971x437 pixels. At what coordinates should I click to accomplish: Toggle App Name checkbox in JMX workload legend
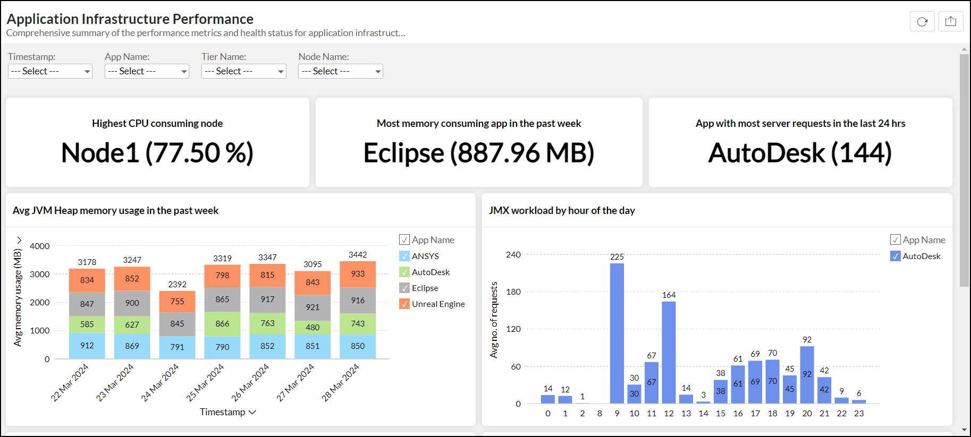tap(896, 239)
